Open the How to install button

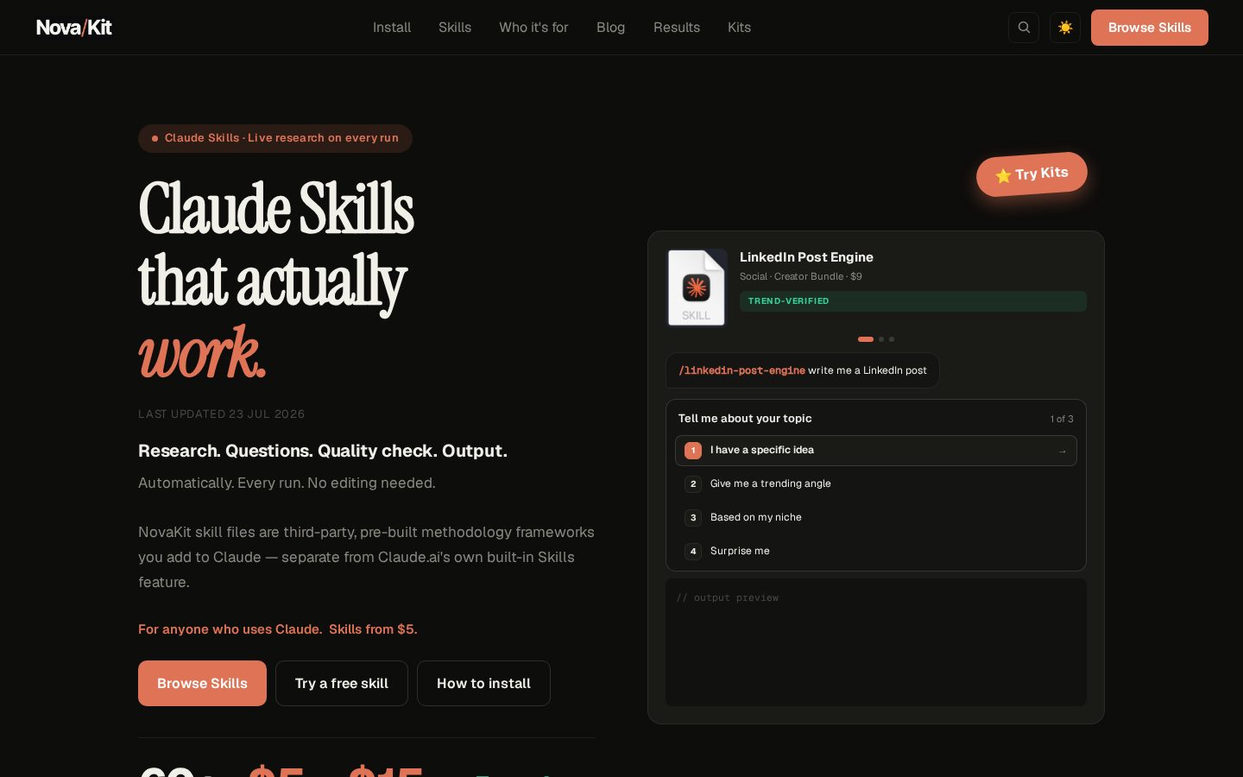click(483, 683)
